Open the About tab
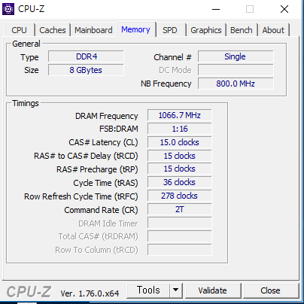Image resolution: width=304 pixels, height=304 pixels. click(x=273, y=30)
